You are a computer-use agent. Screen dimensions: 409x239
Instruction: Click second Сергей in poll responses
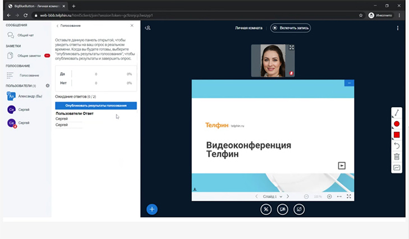click(x=62, y=125)
